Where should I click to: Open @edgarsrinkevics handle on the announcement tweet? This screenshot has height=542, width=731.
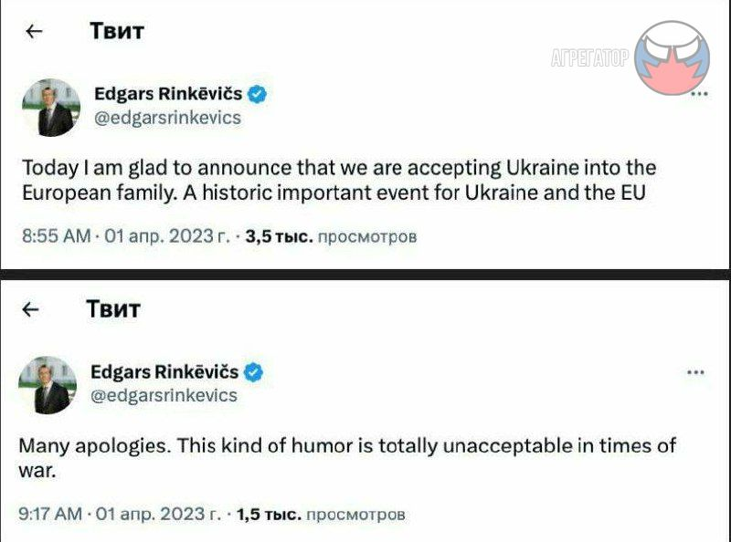168,118
